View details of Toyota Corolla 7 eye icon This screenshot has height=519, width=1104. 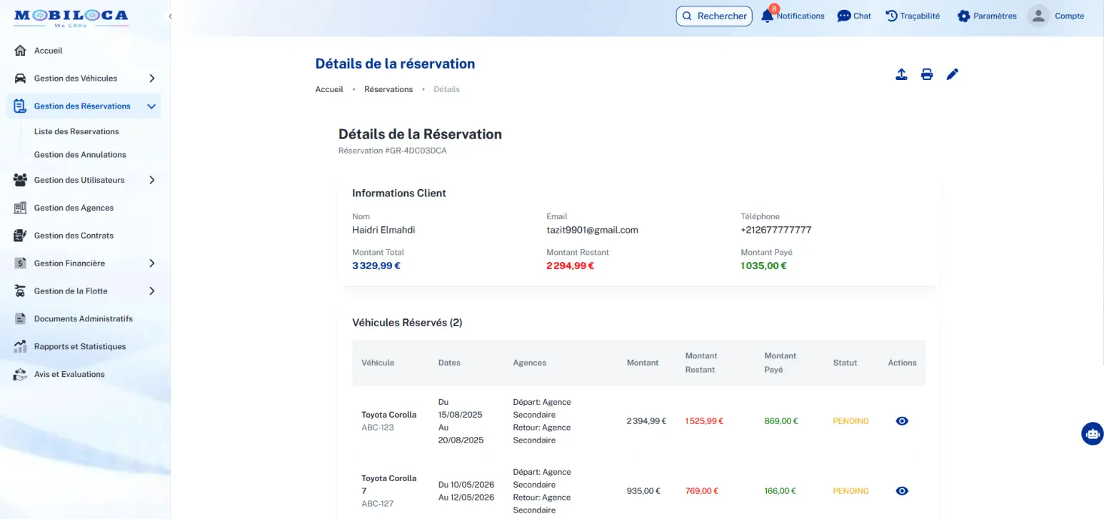pyautogui.click(x=902, y=491)
